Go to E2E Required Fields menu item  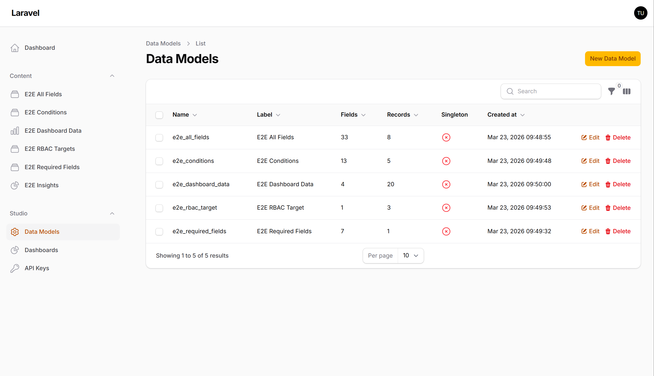52,167
